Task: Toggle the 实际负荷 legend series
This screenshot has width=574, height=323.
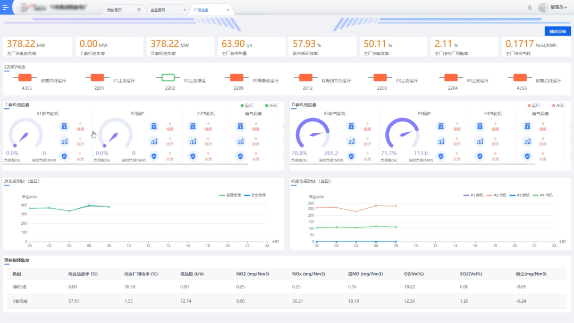Action: pyautogui.click(x=230, y=195)
